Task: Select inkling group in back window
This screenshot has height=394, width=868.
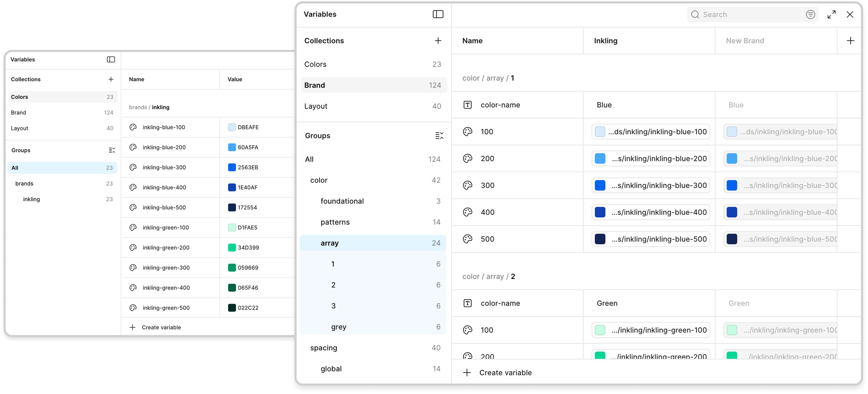Action: pos(62,199)
